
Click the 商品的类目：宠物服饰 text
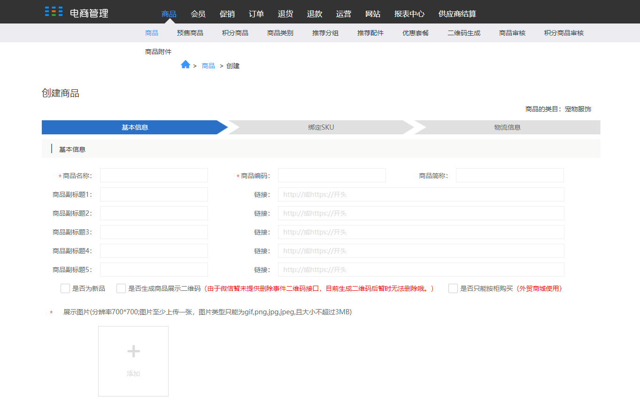558,109
